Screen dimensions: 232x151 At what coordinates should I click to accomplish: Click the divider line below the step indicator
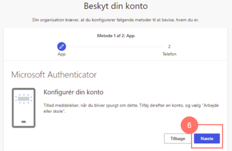tap(115, 61)
